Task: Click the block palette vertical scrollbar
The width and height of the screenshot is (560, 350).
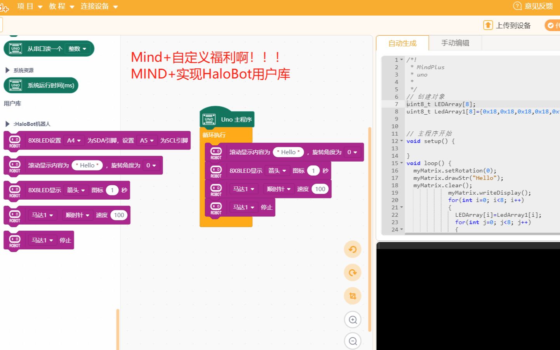Action: [118, 329]
